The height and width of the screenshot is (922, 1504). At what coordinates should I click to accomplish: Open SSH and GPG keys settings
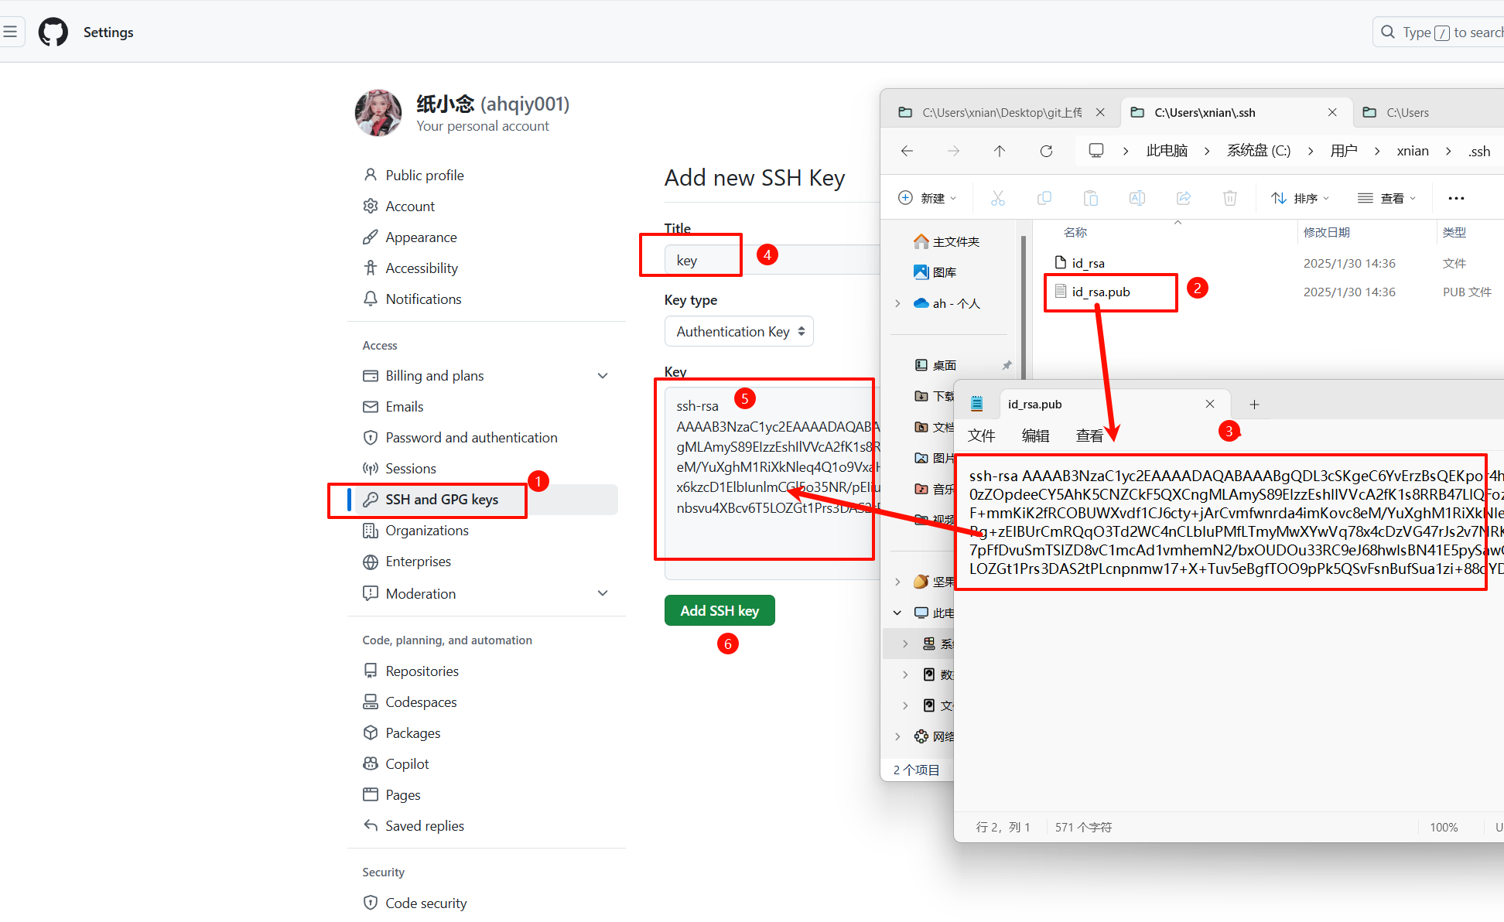pyautogui.click(x=442, y=500)
